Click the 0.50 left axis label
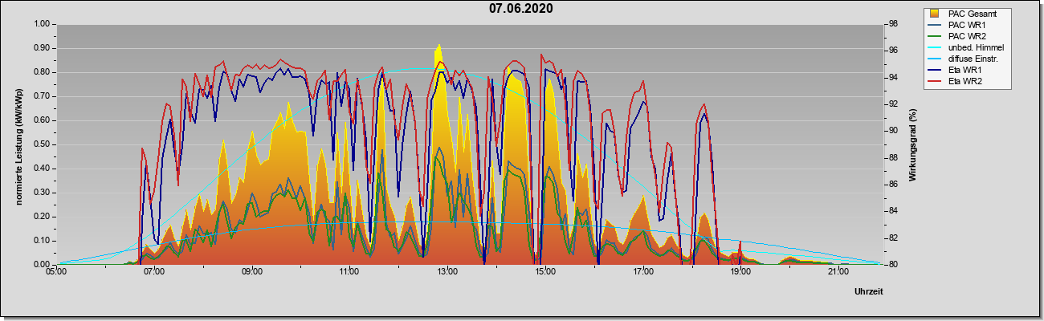This screenshot has width=1044, height=321. pyautogui.click(x=41, y=144)
